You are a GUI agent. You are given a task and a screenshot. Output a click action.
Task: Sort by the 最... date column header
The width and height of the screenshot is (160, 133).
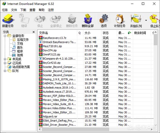tap(125, 33)
